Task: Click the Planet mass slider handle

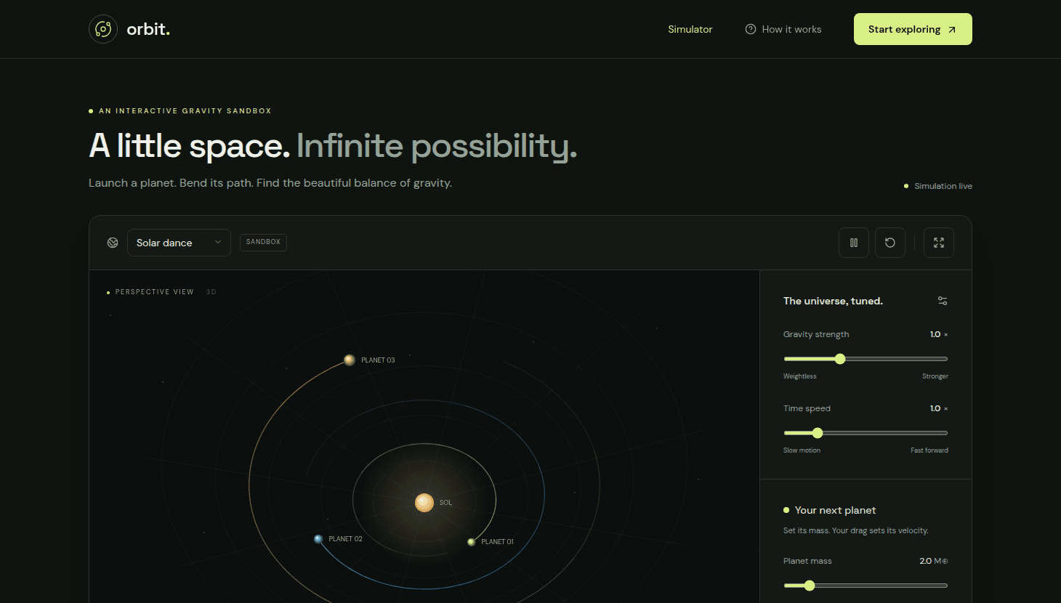Action: point(810,586)
